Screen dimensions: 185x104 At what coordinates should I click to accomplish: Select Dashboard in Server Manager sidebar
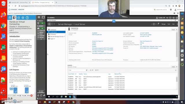[x=53, y=30]
